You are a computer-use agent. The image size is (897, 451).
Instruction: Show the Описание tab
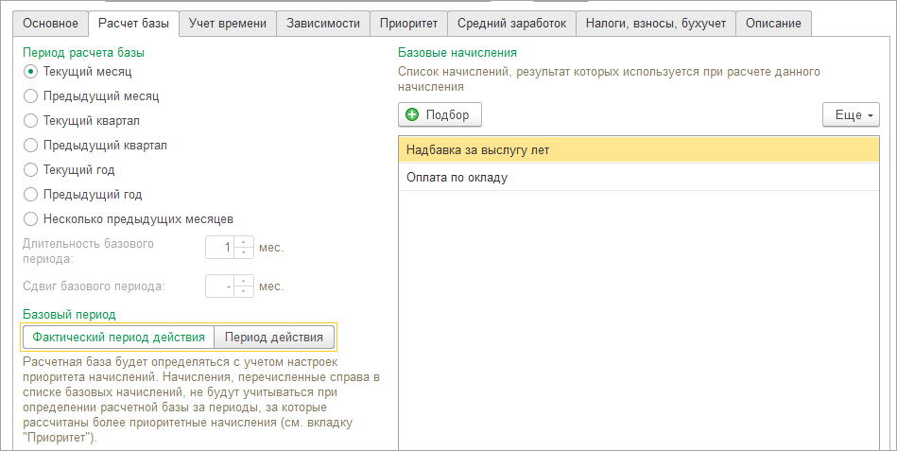point(773,23)
